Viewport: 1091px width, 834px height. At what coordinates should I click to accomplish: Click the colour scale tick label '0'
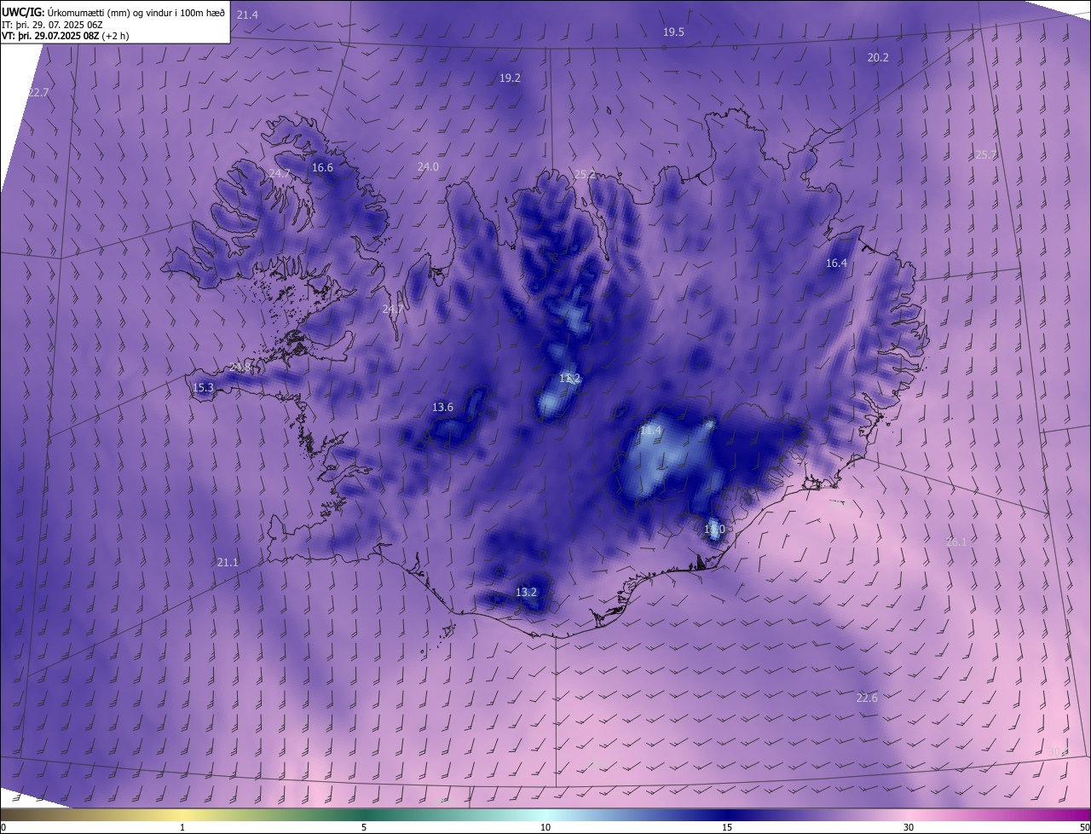click(x=3, y=827)
